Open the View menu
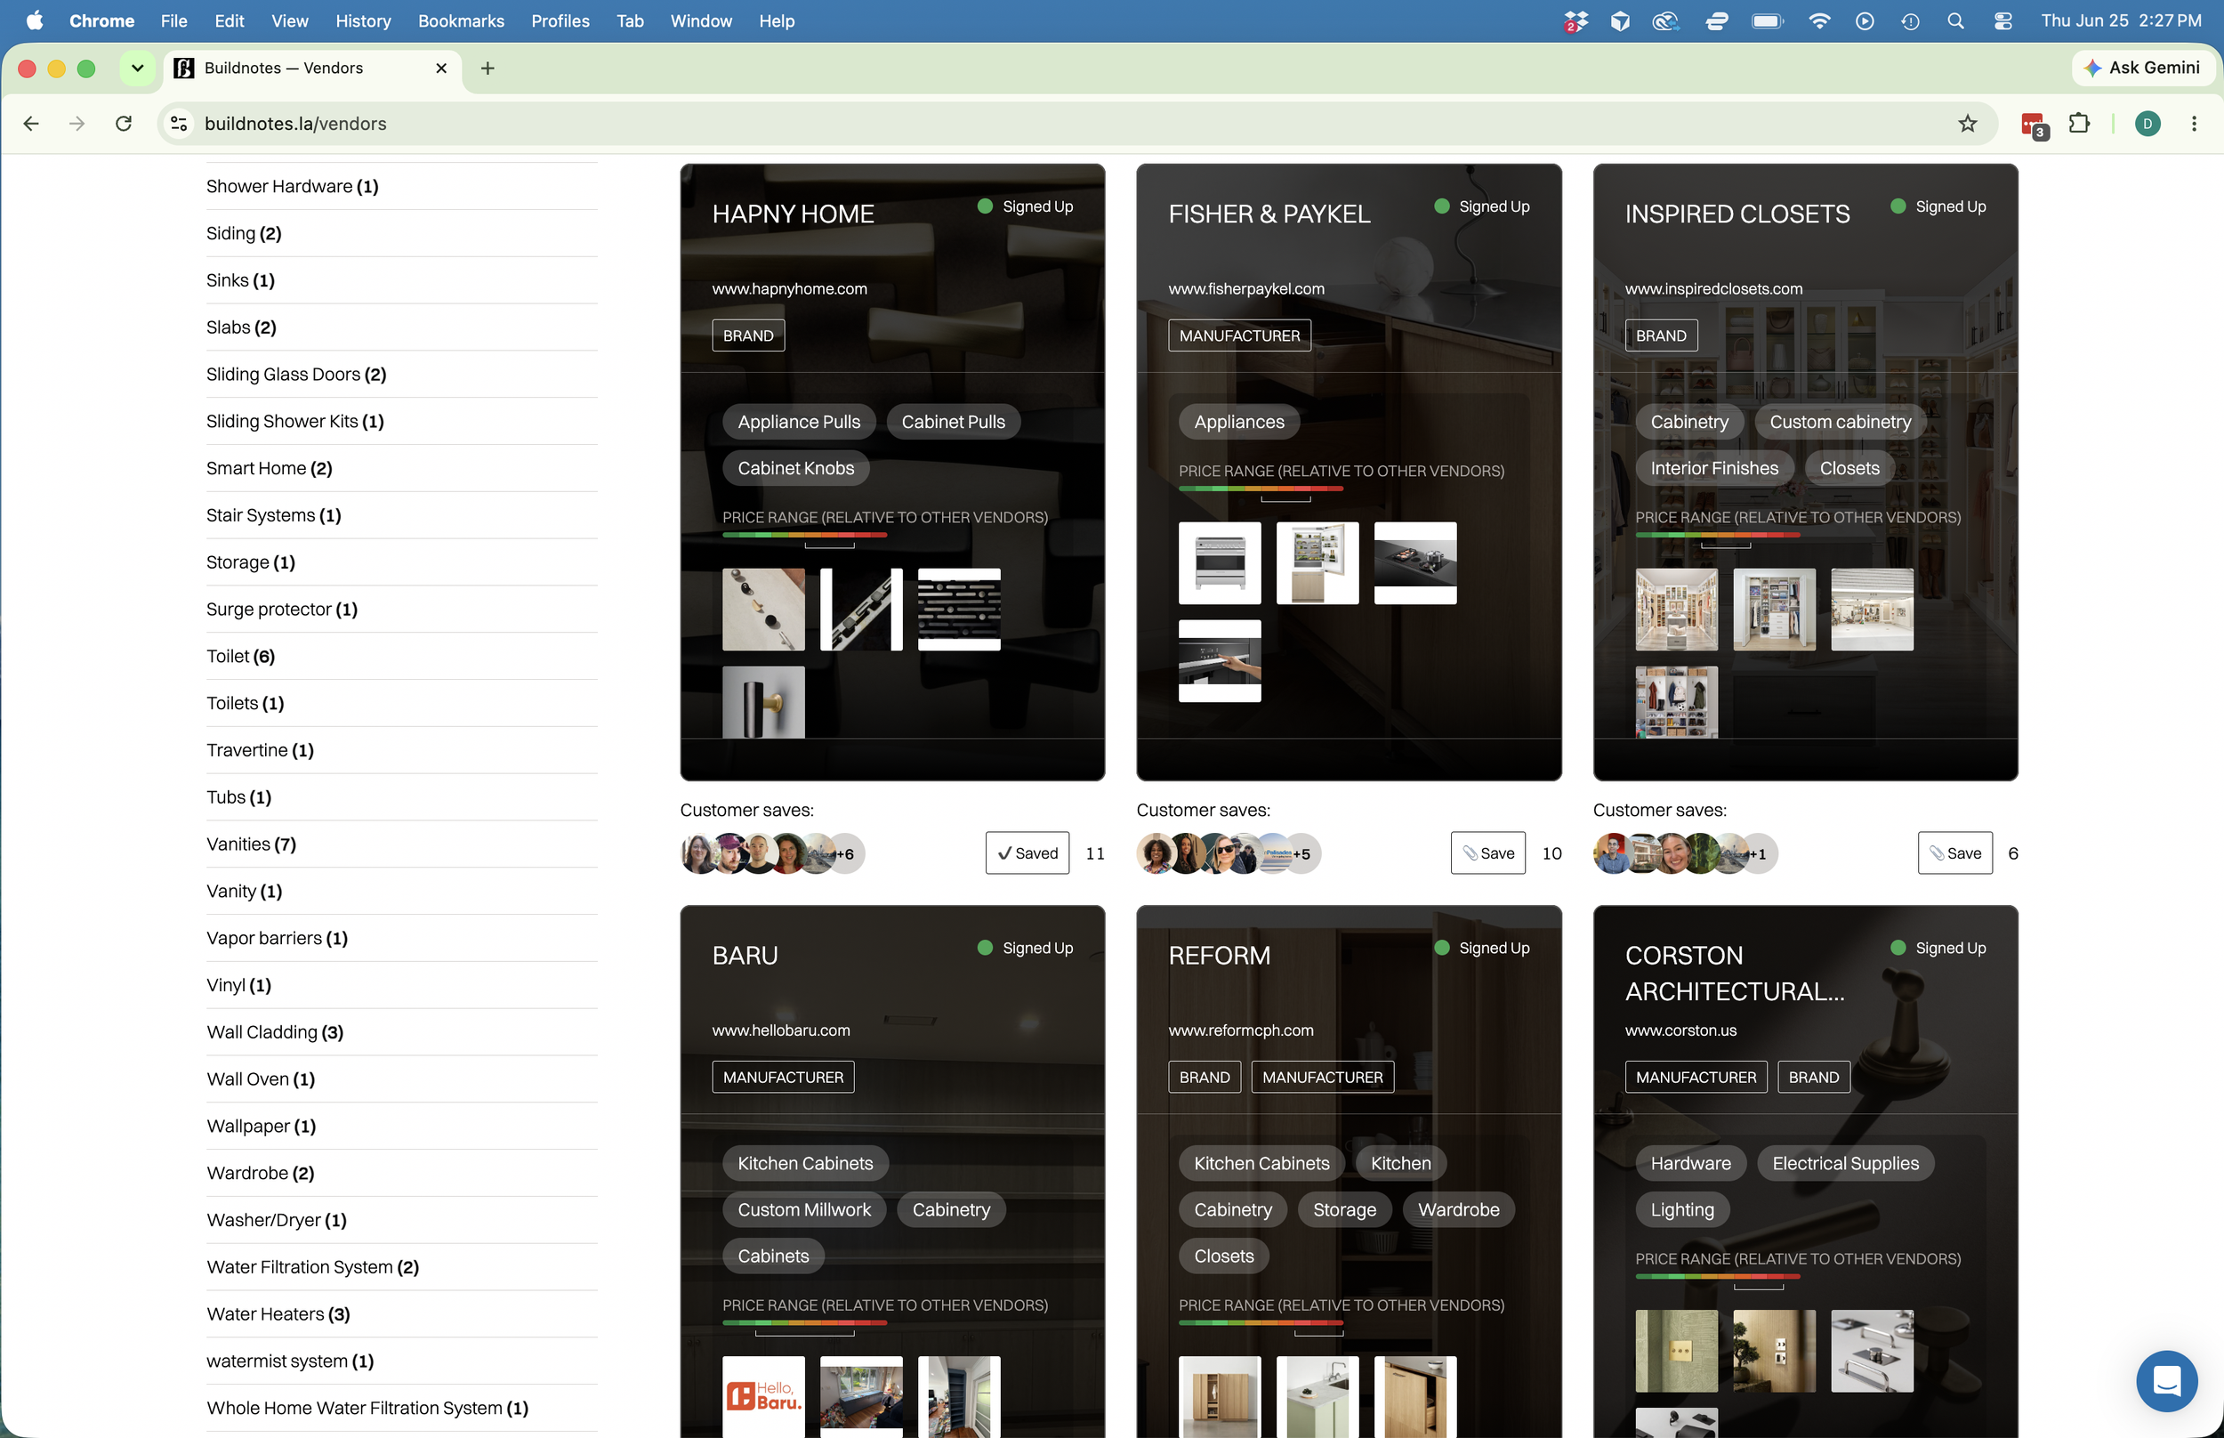 (289, 20)
